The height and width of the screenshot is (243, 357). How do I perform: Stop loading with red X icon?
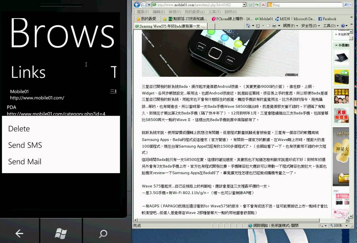(264, 5)
